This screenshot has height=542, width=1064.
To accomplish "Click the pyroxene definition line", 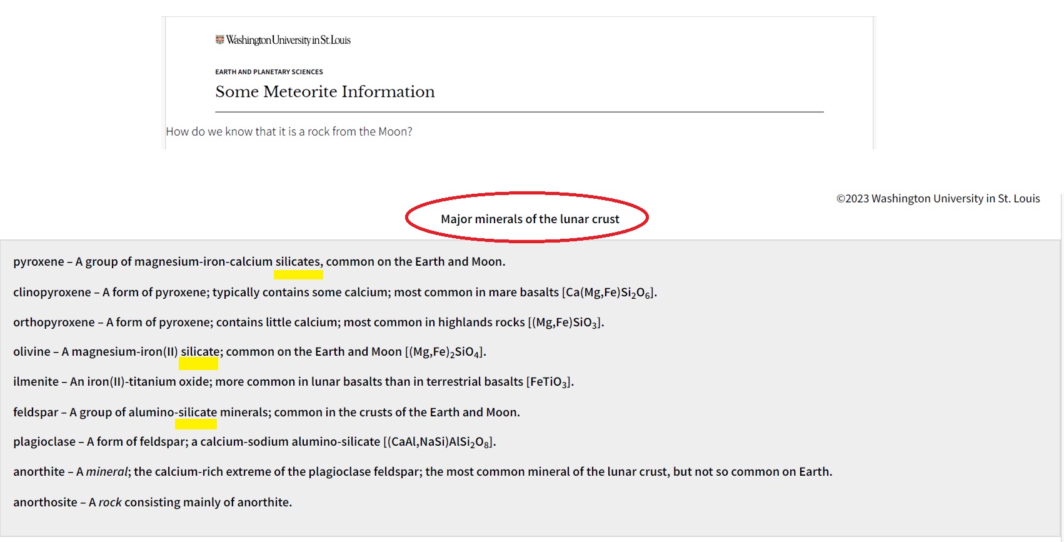I will [x=259, y=261].
